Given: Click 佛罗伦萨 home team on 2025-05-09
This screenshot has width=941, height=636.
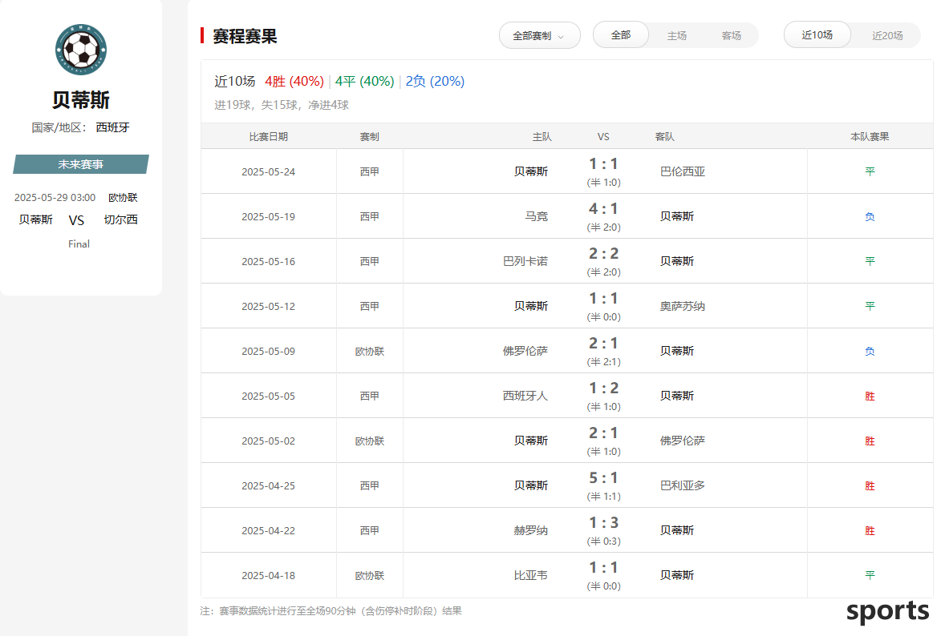Looking at the screenshot, I should [x=525, y=351].
